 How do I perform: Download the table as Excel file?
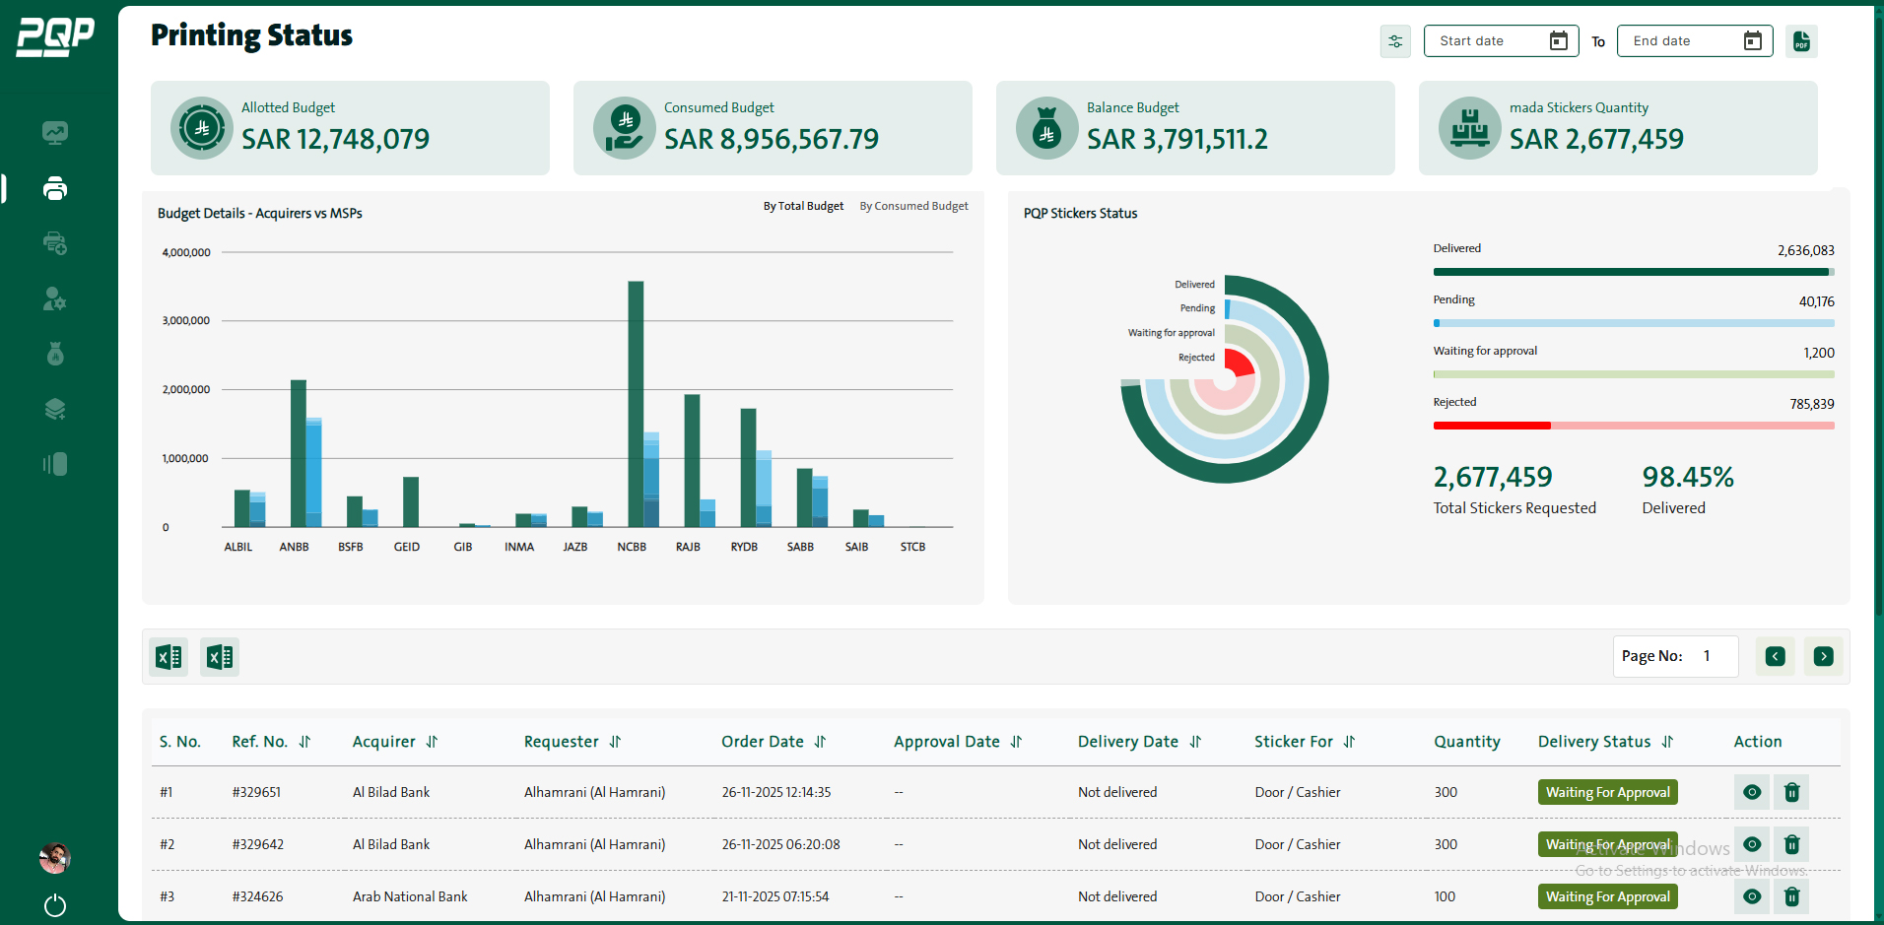tap(168, 656)
